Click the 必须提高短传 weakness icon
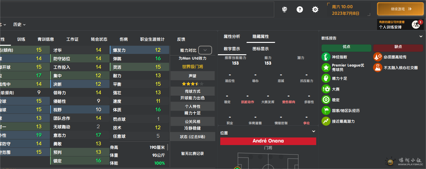 coord(377,57)
